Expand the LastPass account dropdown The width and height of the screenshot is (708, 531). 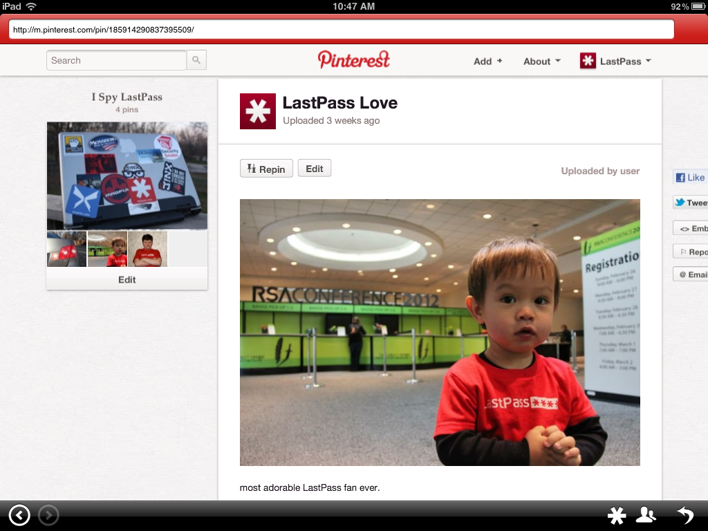click(625, 62)
